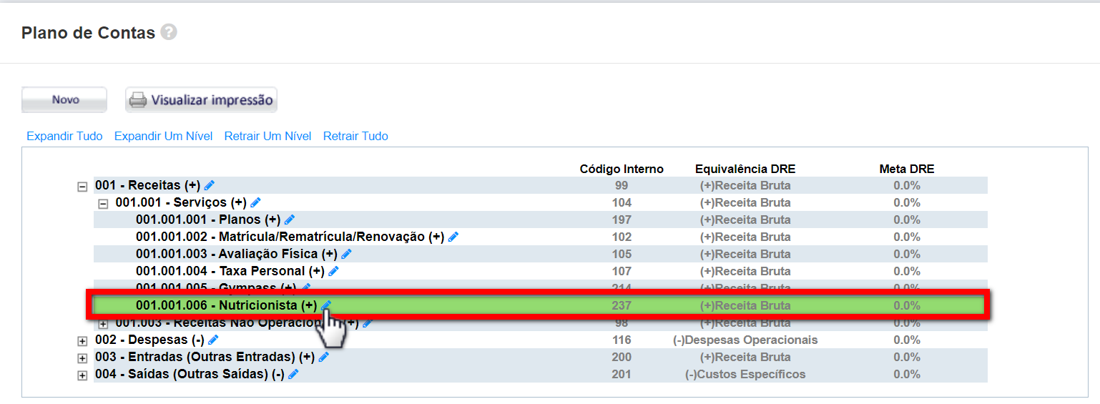Edit the 001.001.001 - Planos account
1100x404 pixels.
(x=290, y=220)
